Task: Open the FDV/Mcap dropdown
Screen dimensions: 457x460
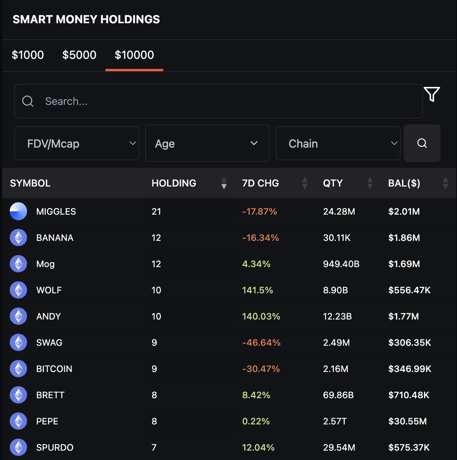Action: click(x=77, y=143)
